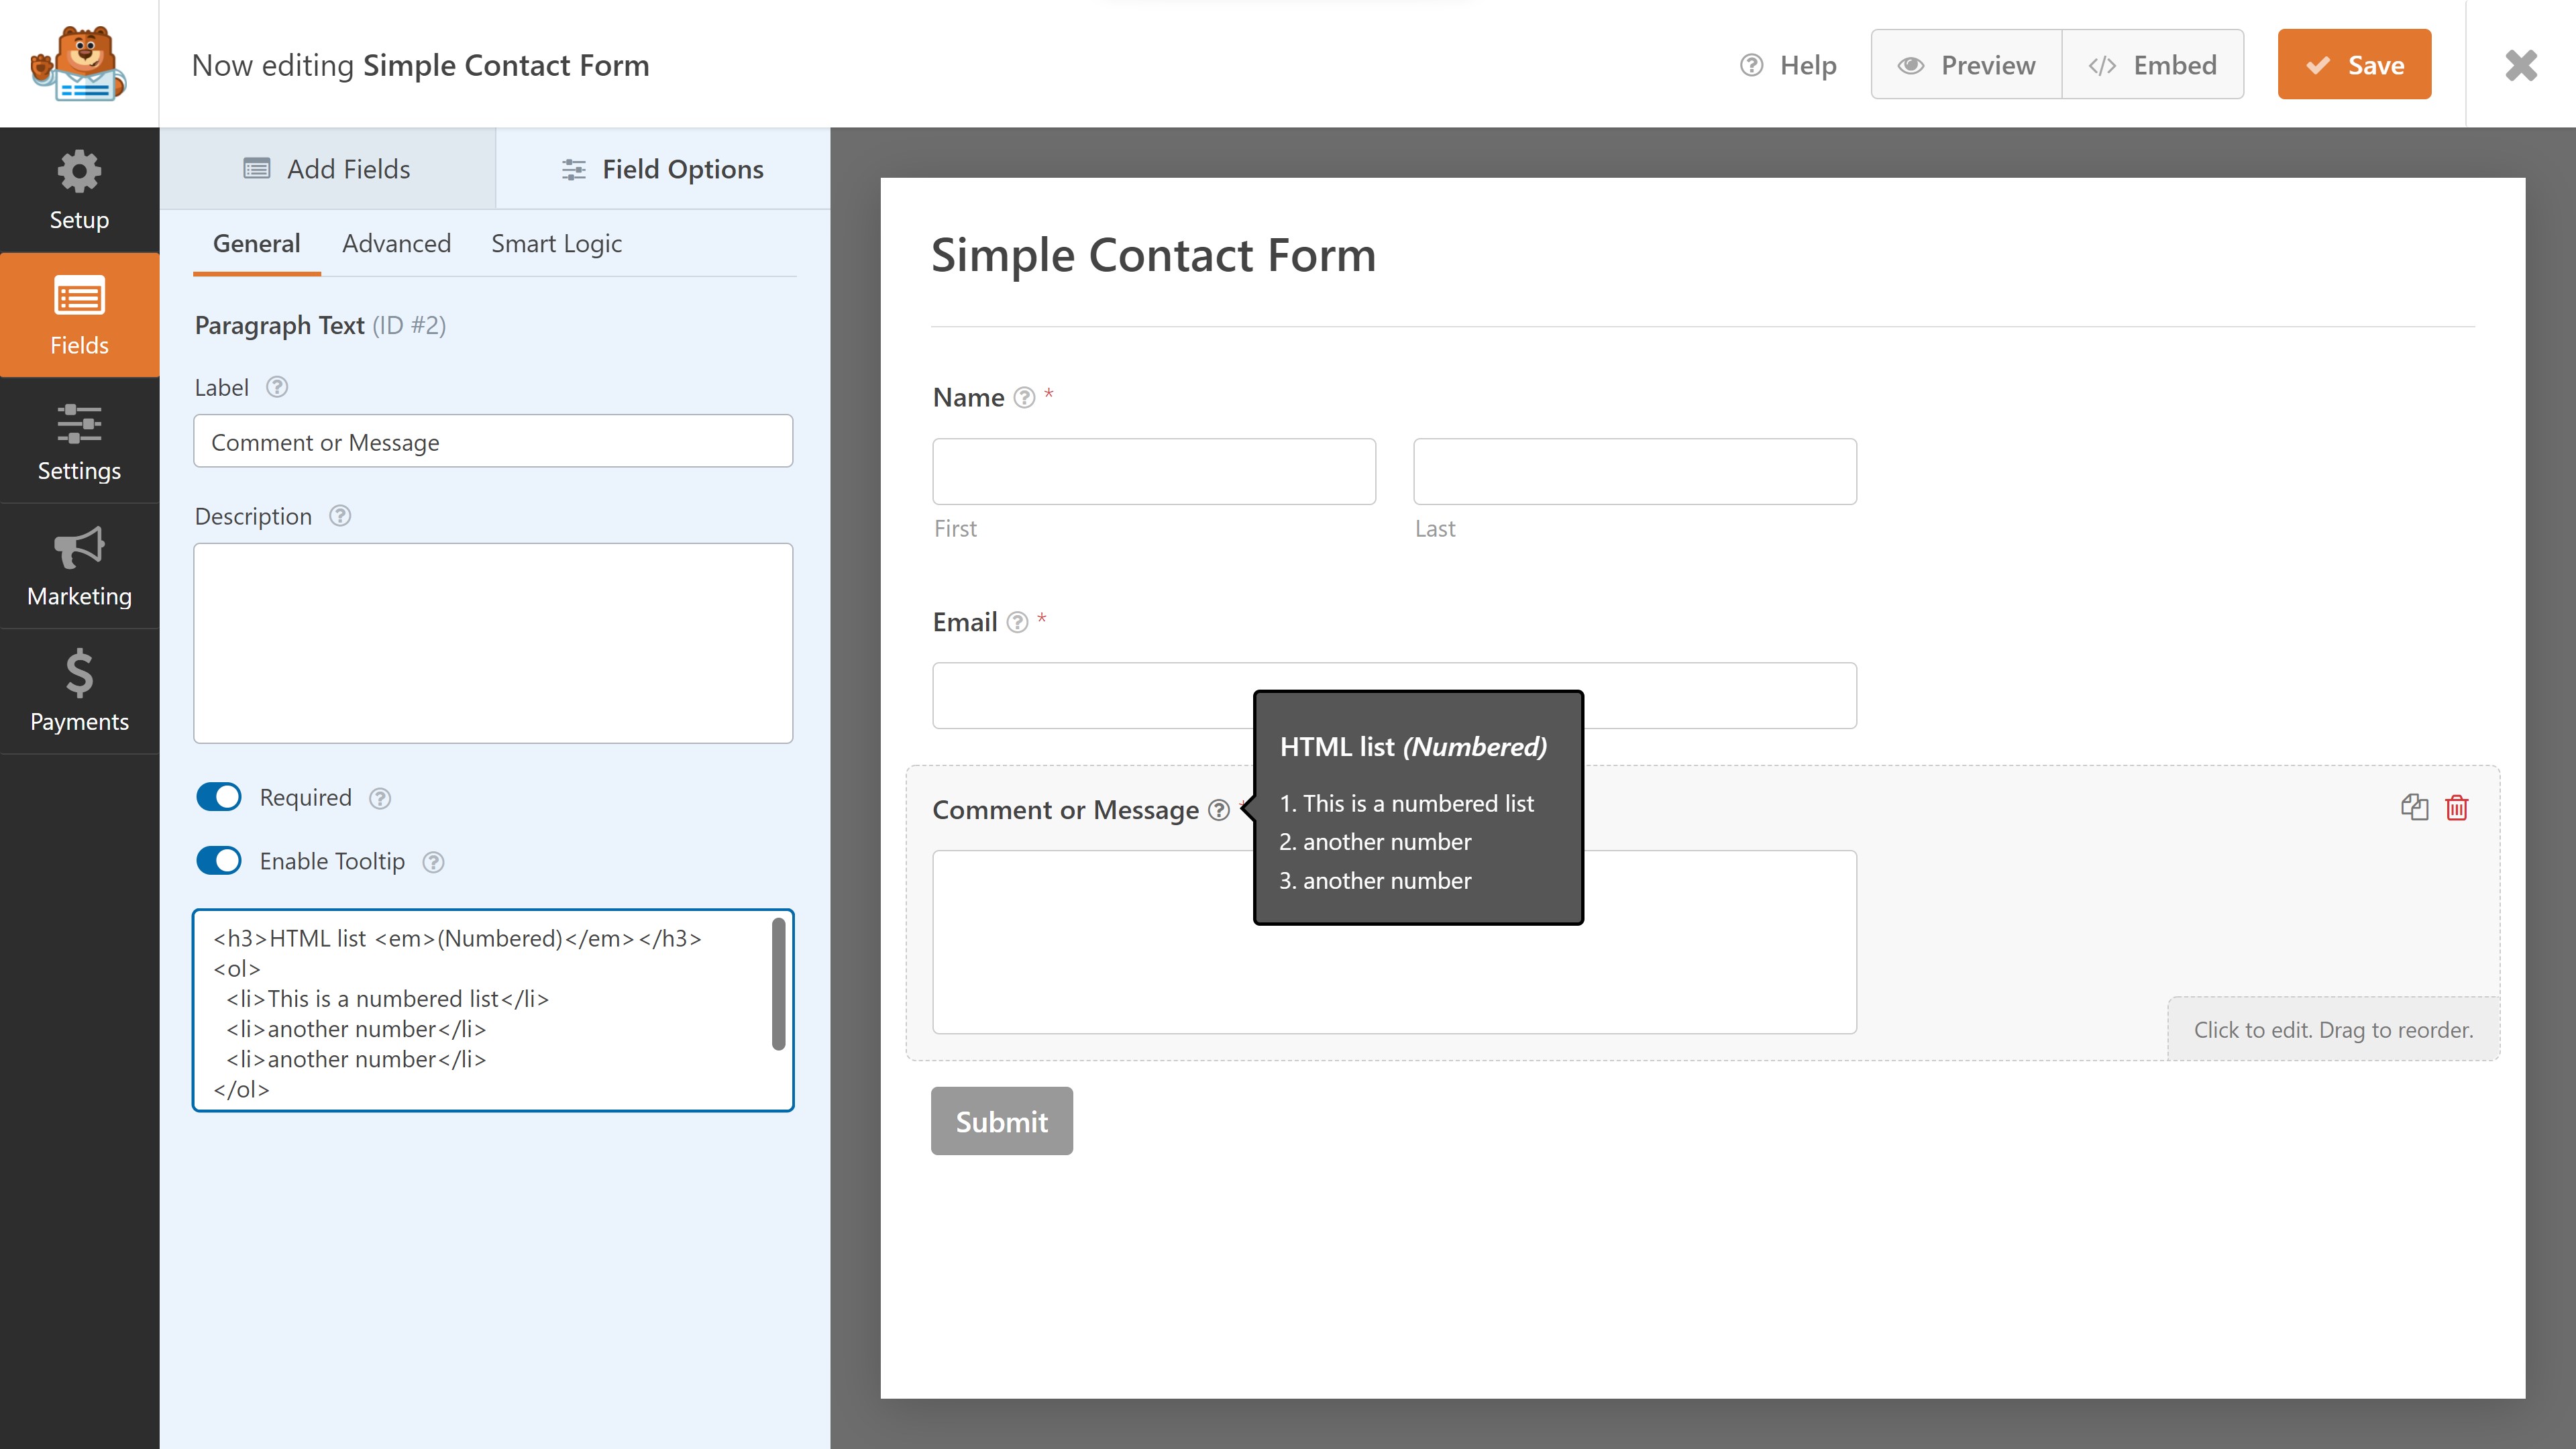Disable the Enable Tooltip switch
Viewport: 2576px width, 1449px height.
tap(219, 861)
